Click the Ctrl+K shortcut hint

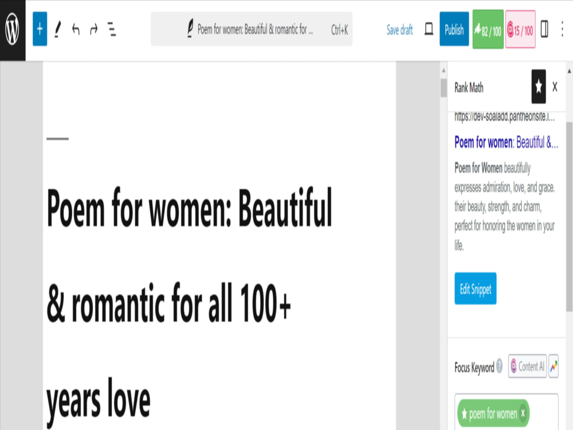pos(339,30)
